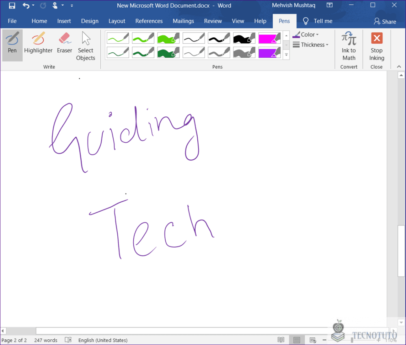Image resolution: width=406 pixels, height=345 pixels.
Task: Open the pen Color dropdown
Action: click(x=306, y=34)
